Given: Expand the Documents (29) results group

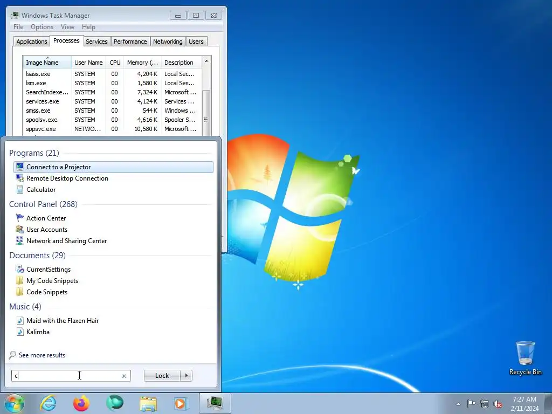Looking at the screenshot, I should click(x=37, y=255).
